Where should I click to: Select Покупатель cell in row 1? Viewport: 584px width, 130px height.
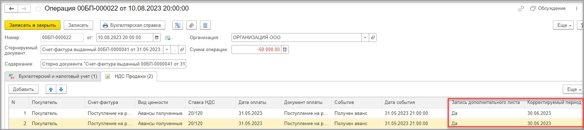coord(57,113)
